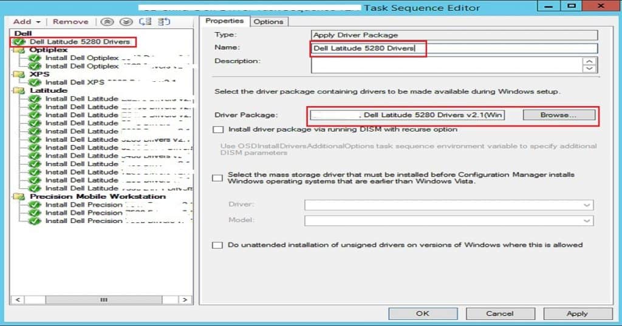Switch to the Properties tab
The width and height of the screenshot is (622, 326).
(x=225, y=21)
